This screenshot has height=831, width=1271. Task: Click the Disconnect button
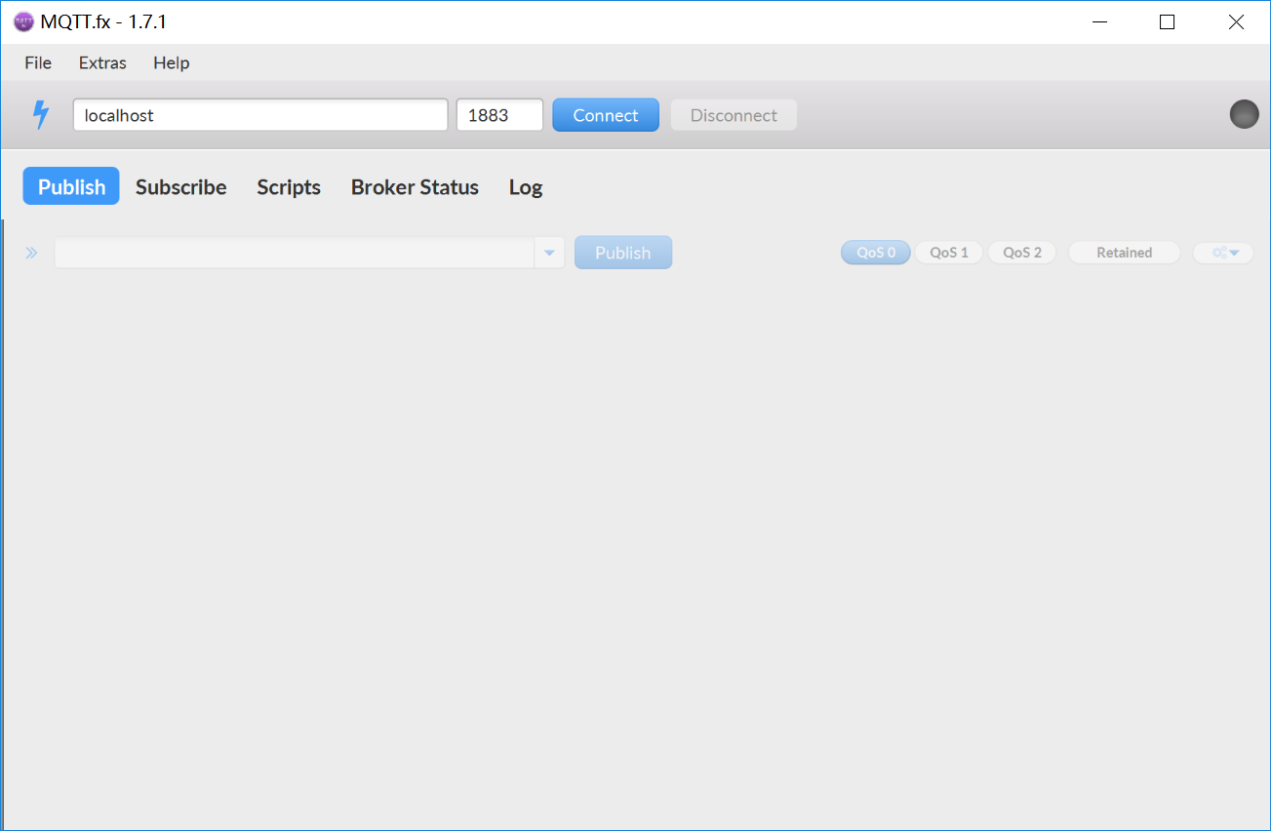point(734,115)
